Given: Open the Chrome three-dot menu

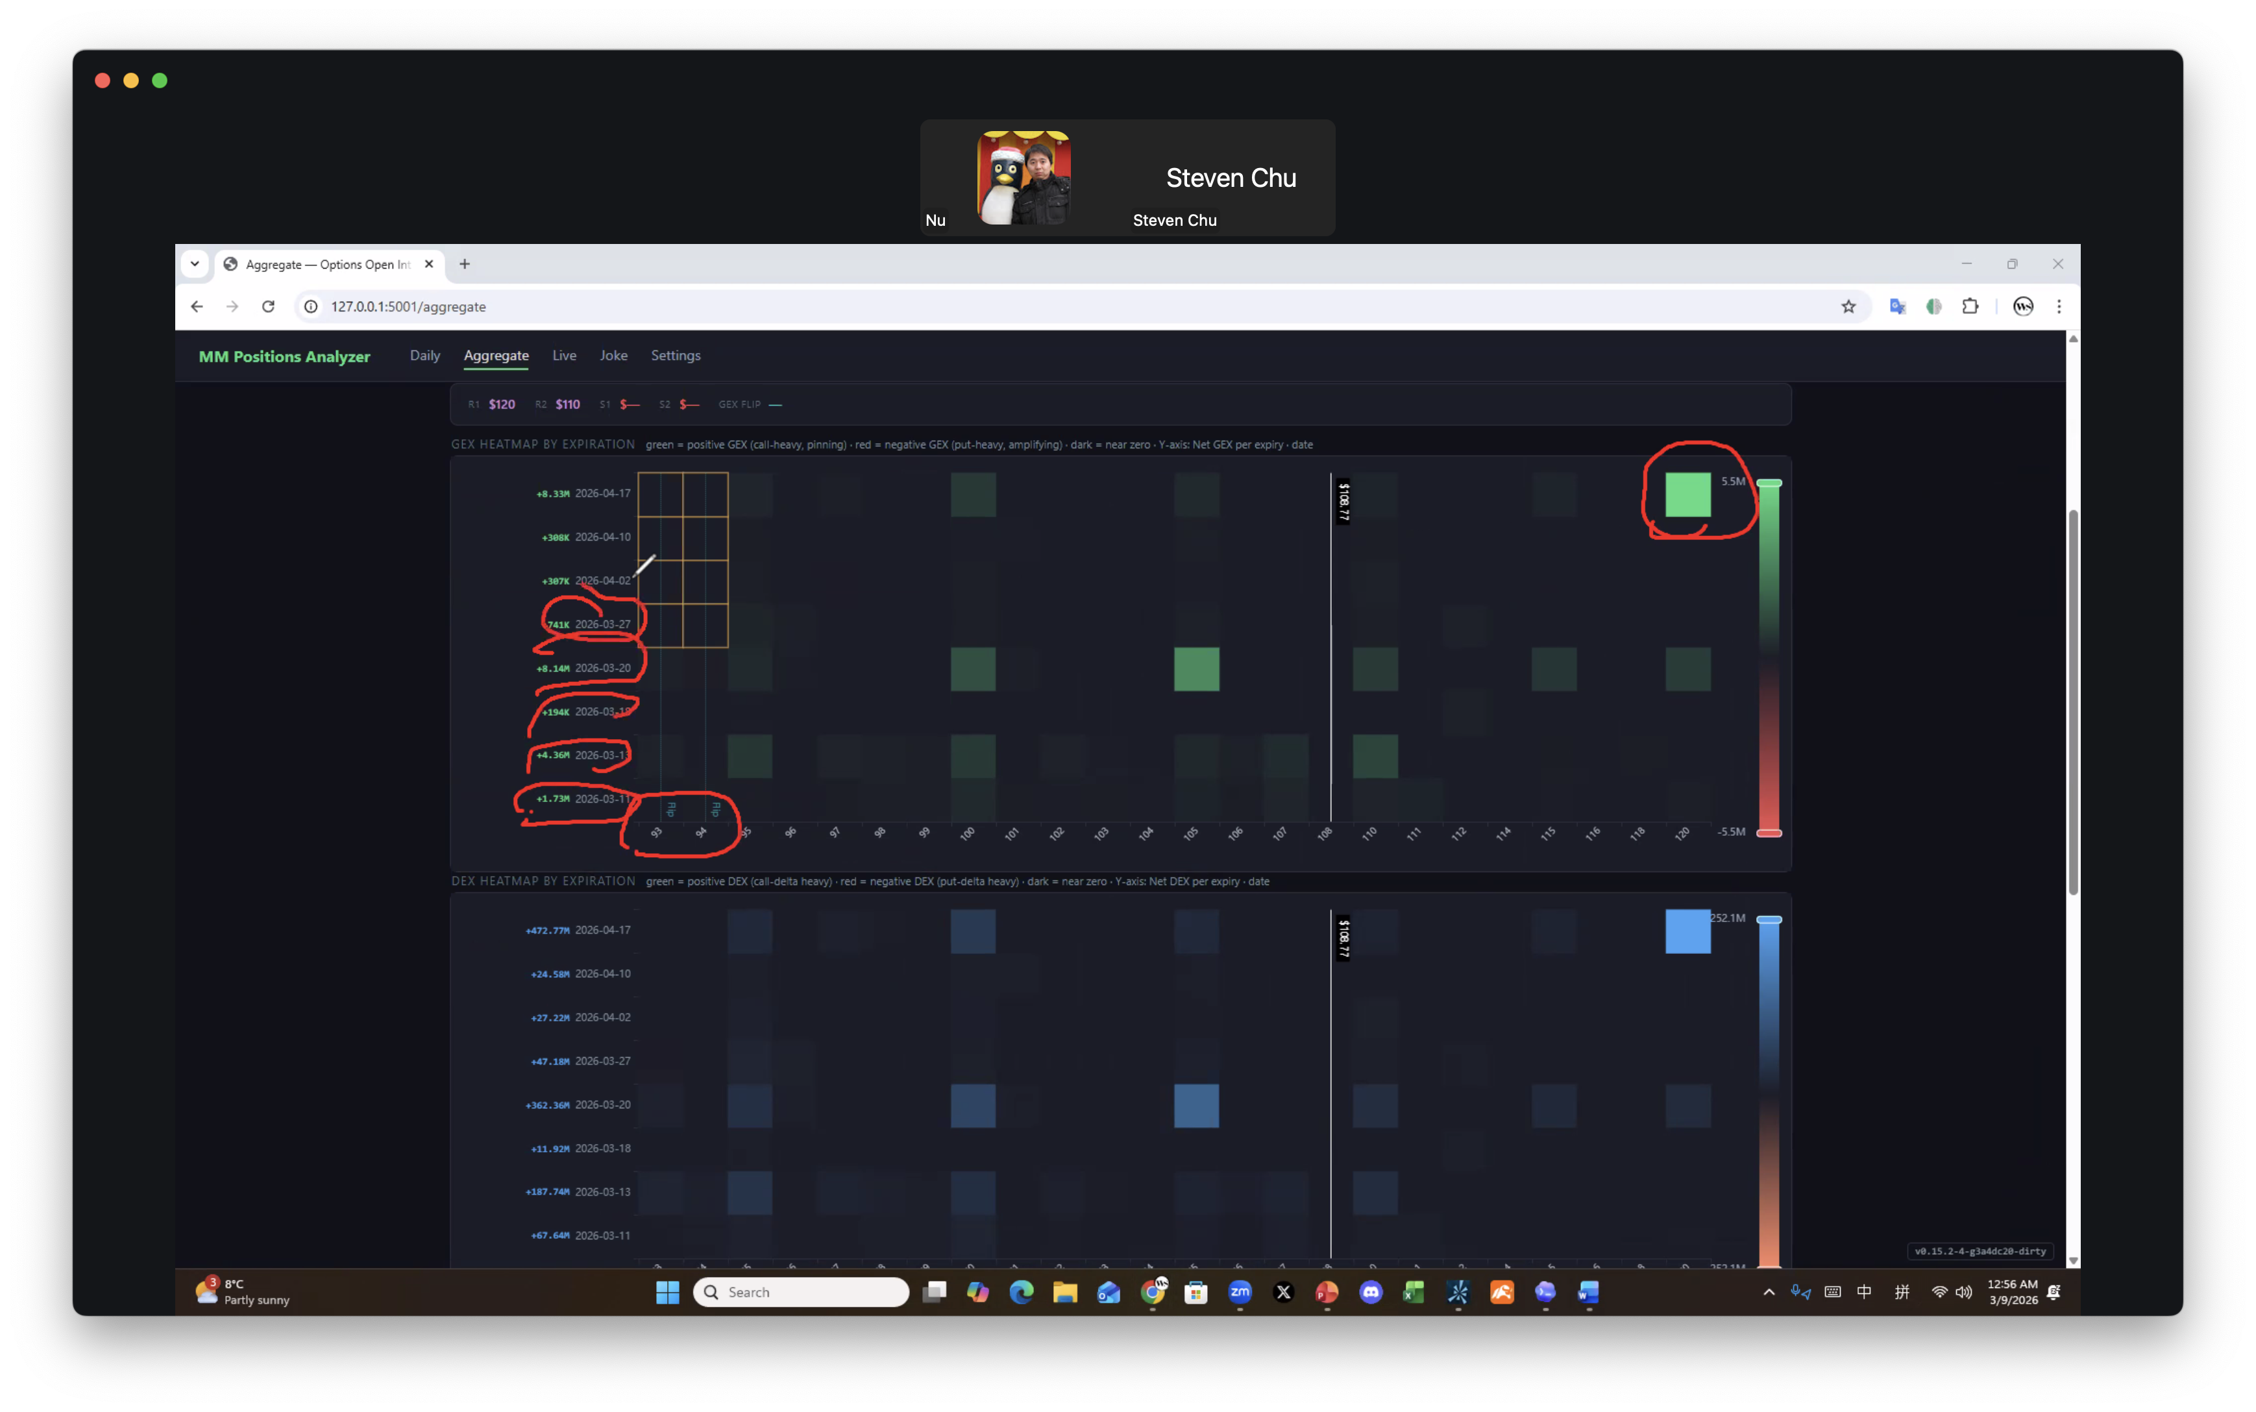Looking at the screenshot, I should pos(2059,306).
